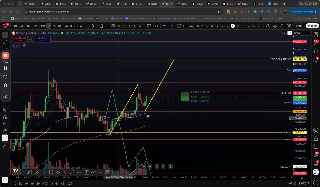The width and height of the screenshot is (320, 187).
Task: Reset the chart view
Action: pos(170,167)
